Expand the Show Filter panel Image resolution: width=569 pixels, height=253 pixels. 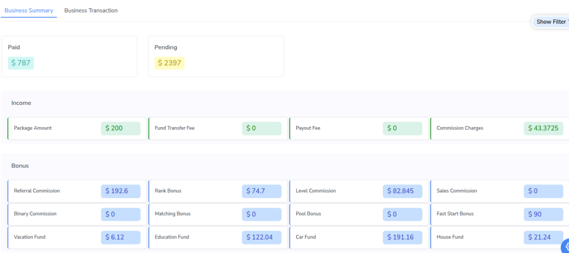tap(551, 22)
